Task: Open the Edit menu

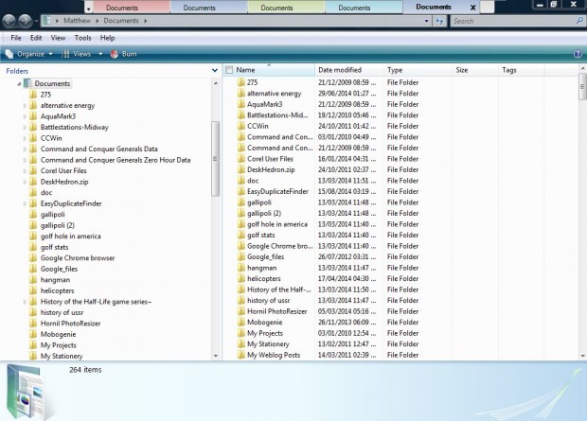Action: [36, 38]
